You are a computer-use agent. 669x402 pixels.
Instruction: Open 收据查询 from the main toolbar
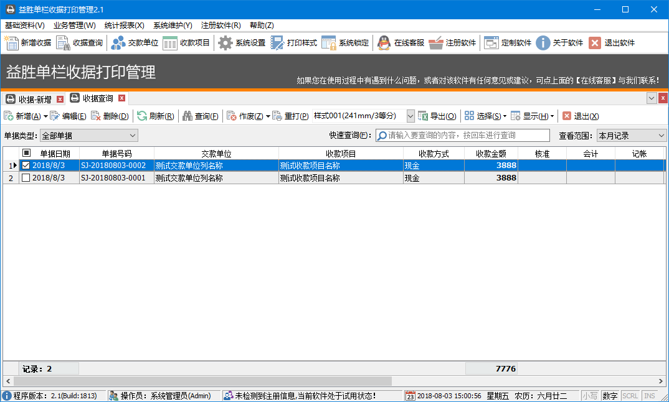tap(80, 43)
